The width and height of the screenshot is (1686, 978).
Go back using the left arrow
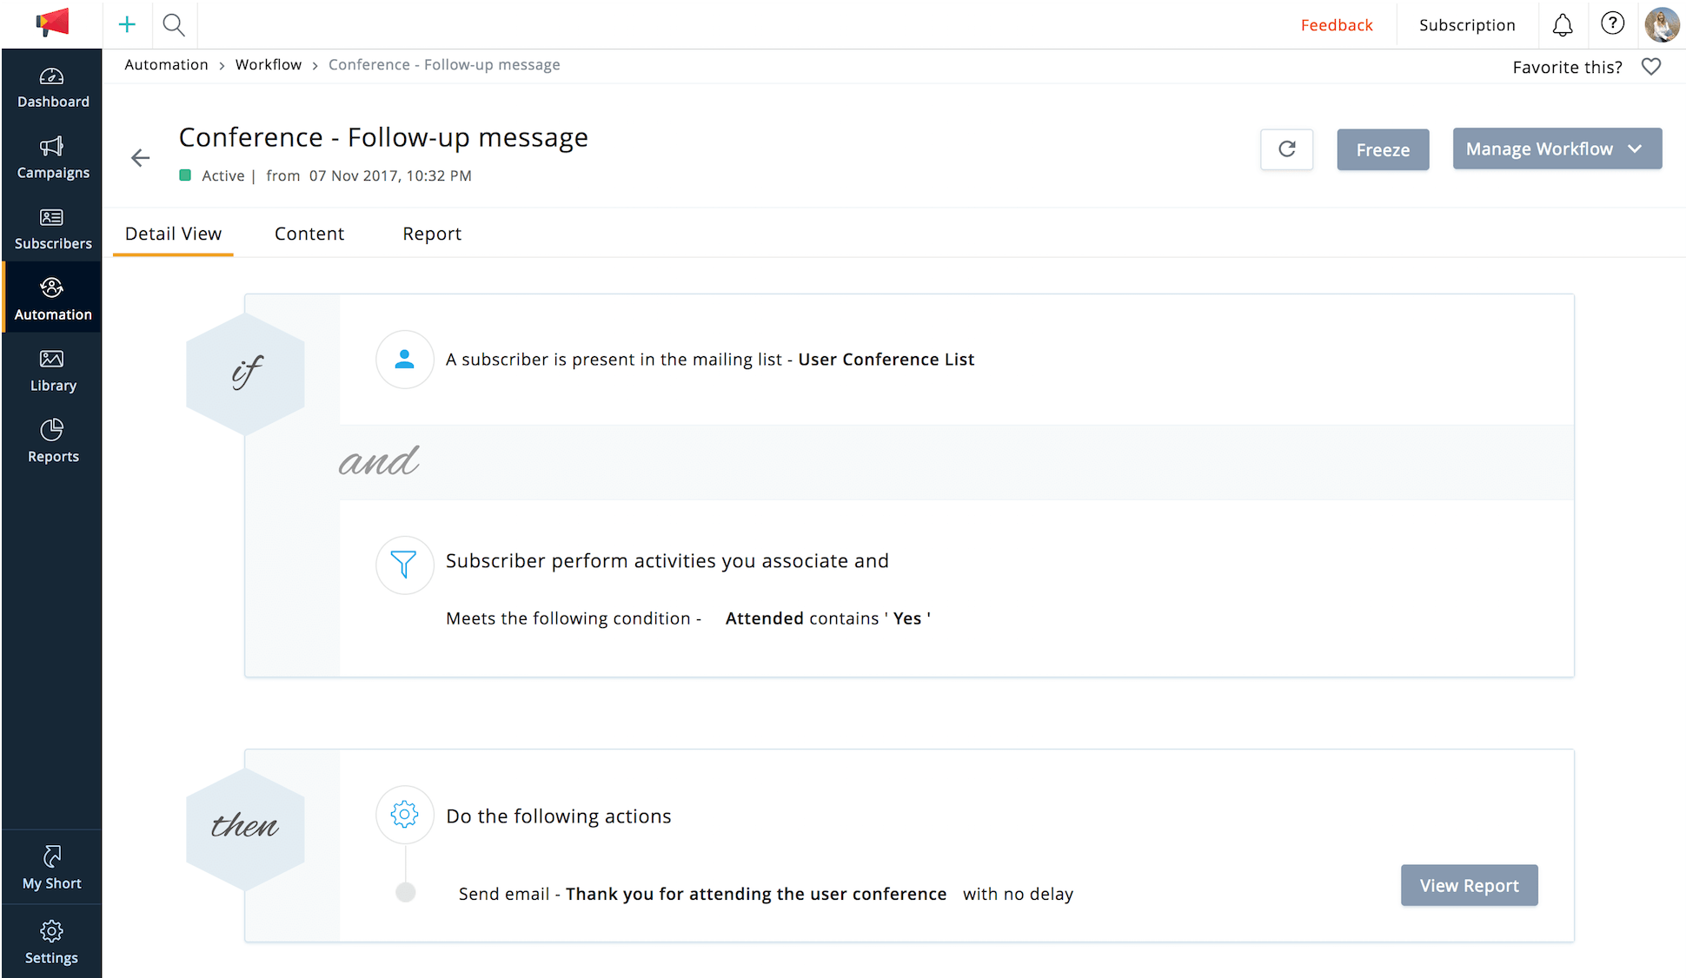tap(140, 157)
